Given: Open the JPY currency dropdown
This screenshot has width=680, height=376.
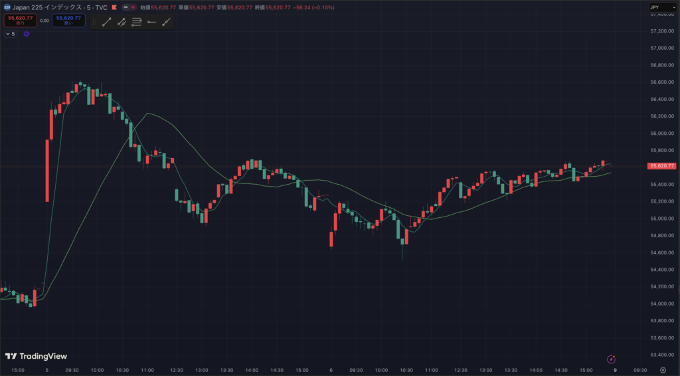Looking at the screenshot, I should point(659,7).
